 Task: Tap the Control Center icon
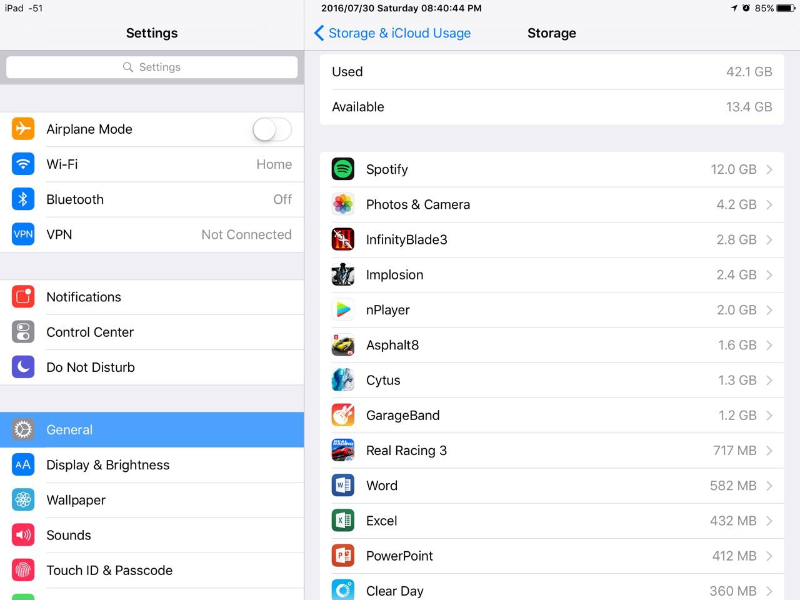(23, 332)
